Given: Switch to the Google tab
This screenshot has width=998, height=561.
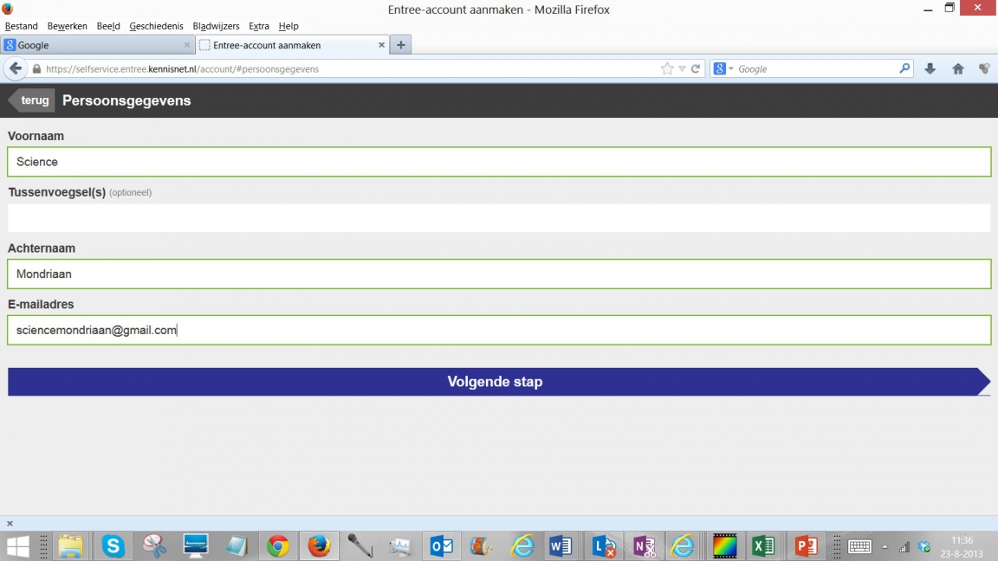Looking at the screenshot, I should click(95, 45).
